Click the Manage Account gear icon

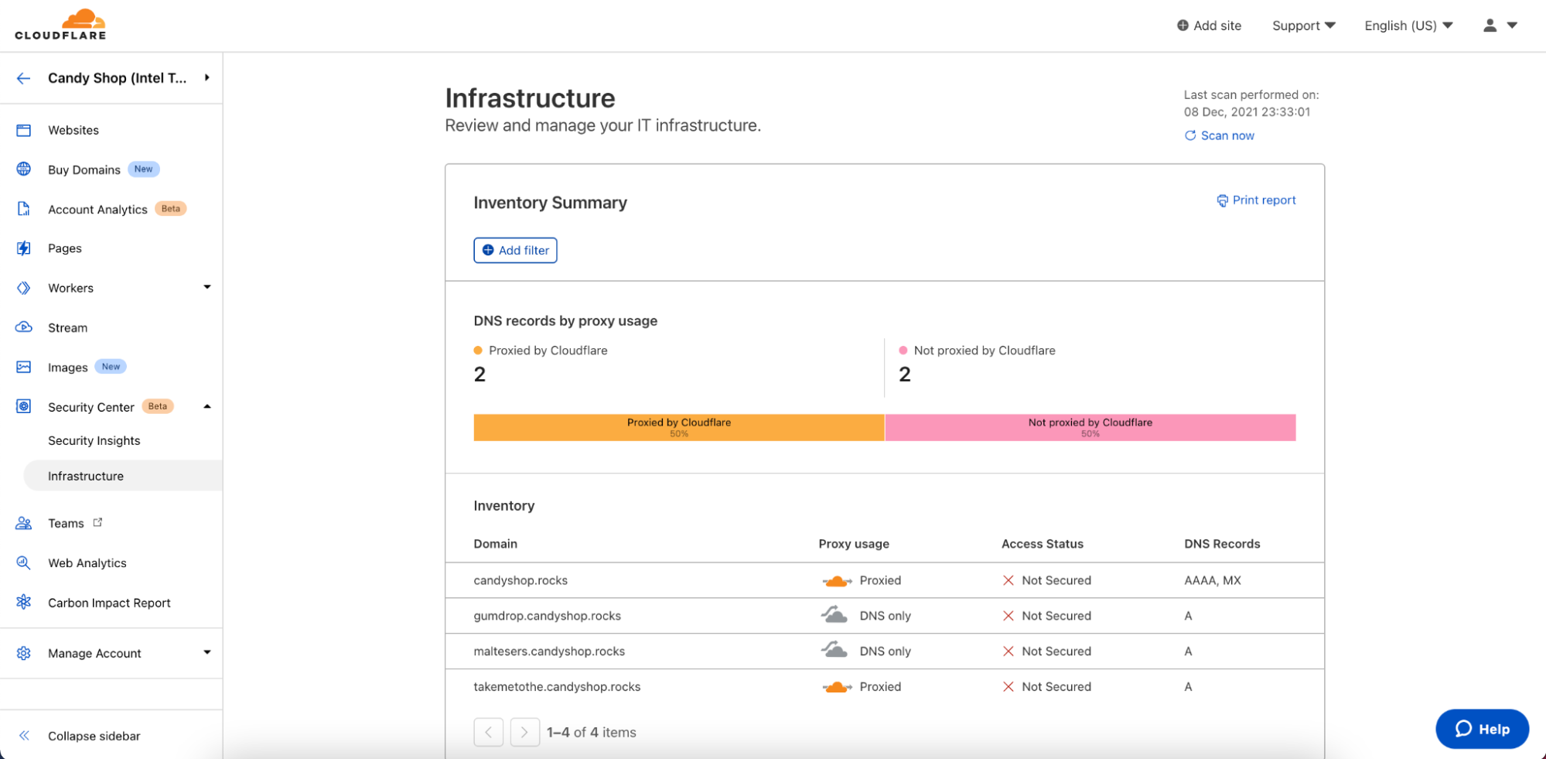(24, 653)
